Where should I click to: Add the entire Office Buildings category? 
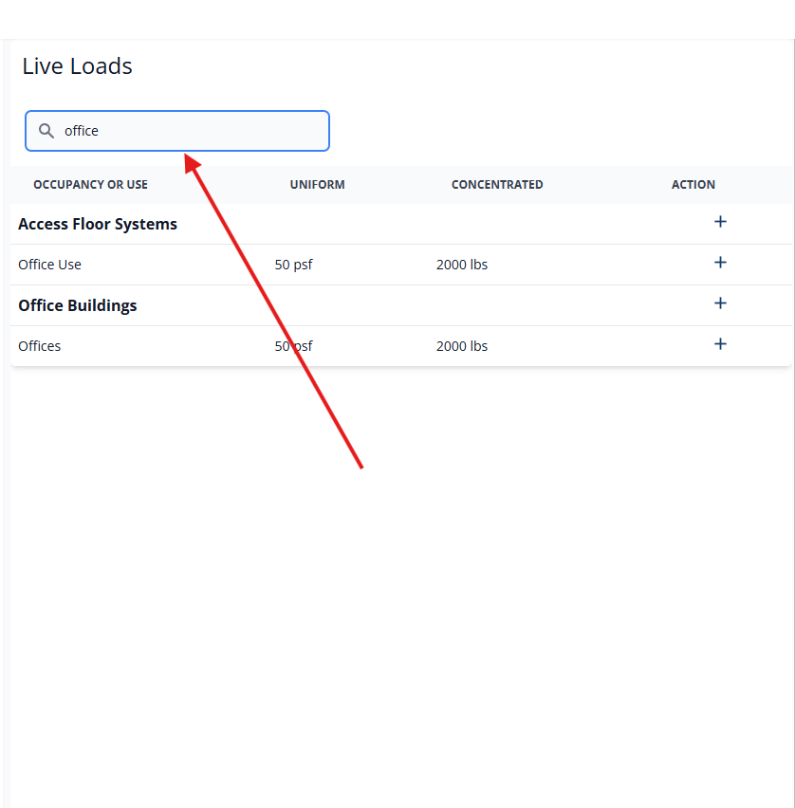coord(720,303)
